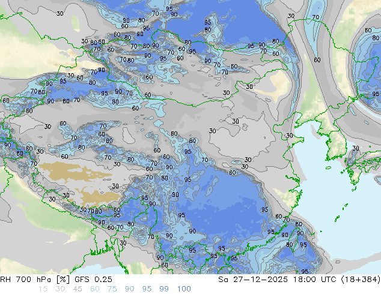
Task: Click legend value 99 in the color scale
Action: pos(164,289)
